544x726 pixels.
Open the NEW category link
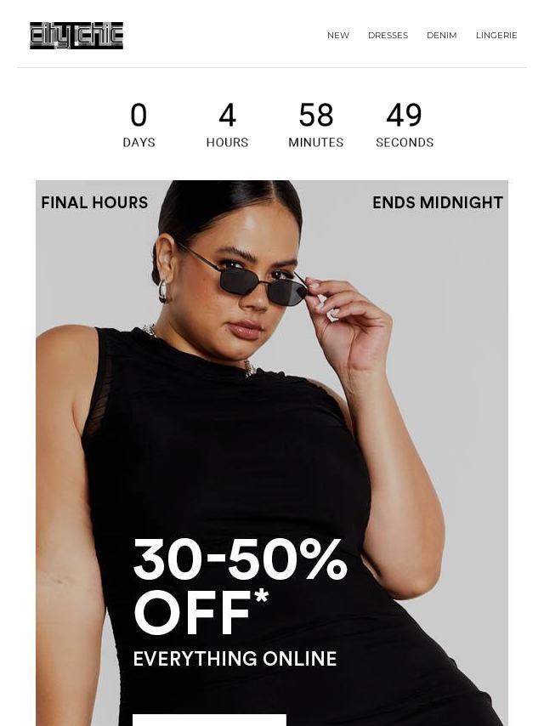pyautogui.click(x=338, y=35)
